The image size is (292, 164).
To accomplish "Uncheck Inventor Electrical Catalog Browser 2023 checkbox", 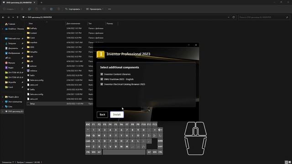I will tap(102, 84).
